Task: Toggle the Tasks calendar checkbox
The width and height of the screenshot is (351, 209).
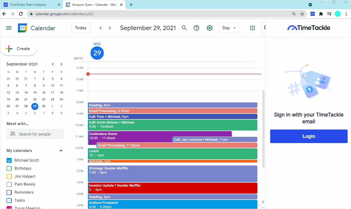Action: [x=9, y=200]
